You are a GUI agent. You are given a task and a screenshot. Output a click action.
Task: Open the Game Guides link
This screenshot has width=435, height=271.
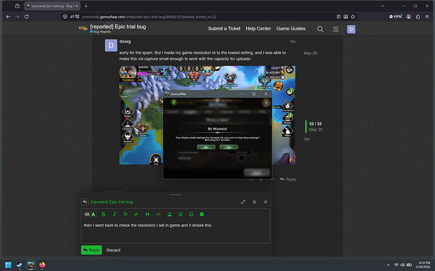pos(291,28)
